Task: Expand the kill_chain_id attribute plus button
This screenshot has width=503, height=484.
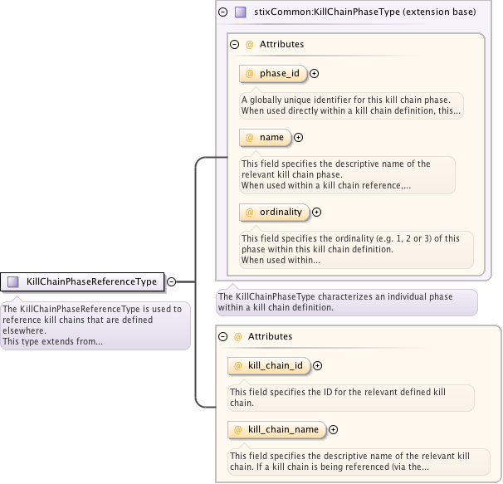Action: pyautogui.click(x=317, y=365)
